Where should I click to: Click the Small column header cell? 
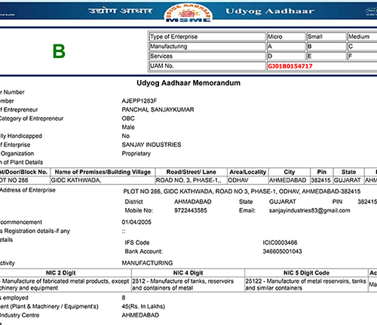coord(326,37)
